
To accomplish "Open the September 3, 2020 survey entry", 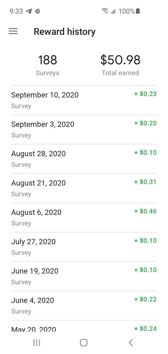I will [x=84, y=129].
